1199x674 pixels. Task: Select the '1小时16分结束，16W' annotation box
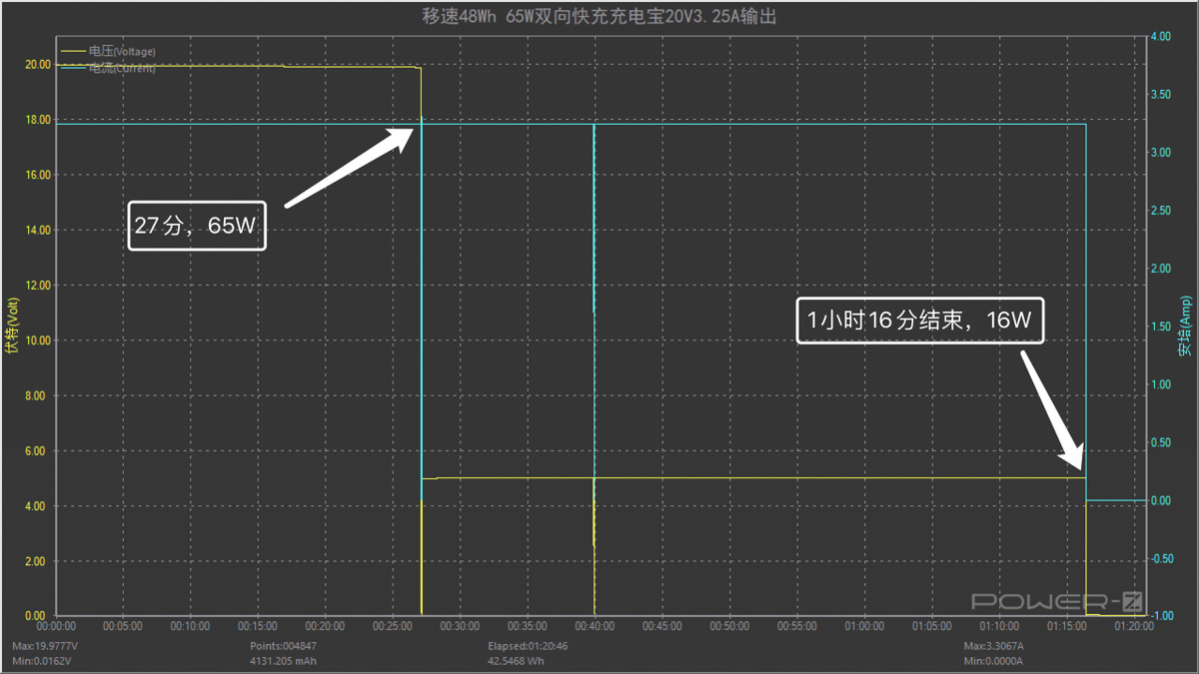point(920,321)
